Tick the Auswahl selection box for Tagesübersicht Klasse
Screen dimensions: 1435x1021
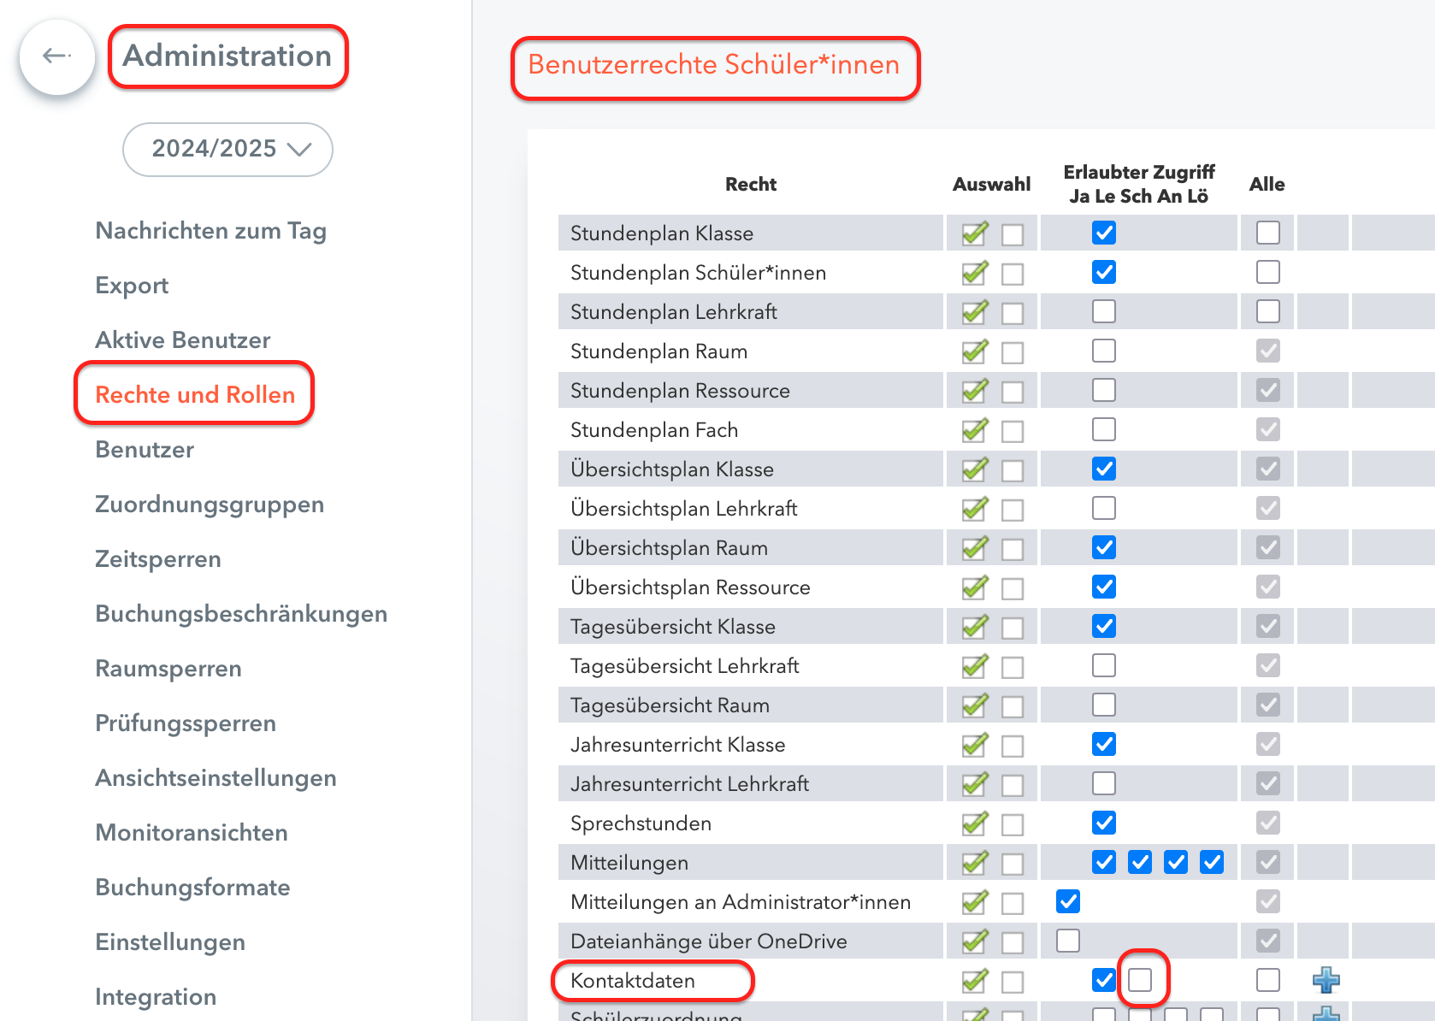(x=1013, y=628)
